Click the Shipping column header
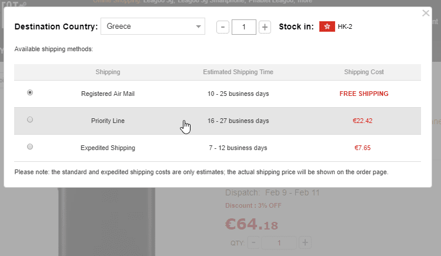The height and width of the screenshot is (256, 441). (x=108, y=72)
